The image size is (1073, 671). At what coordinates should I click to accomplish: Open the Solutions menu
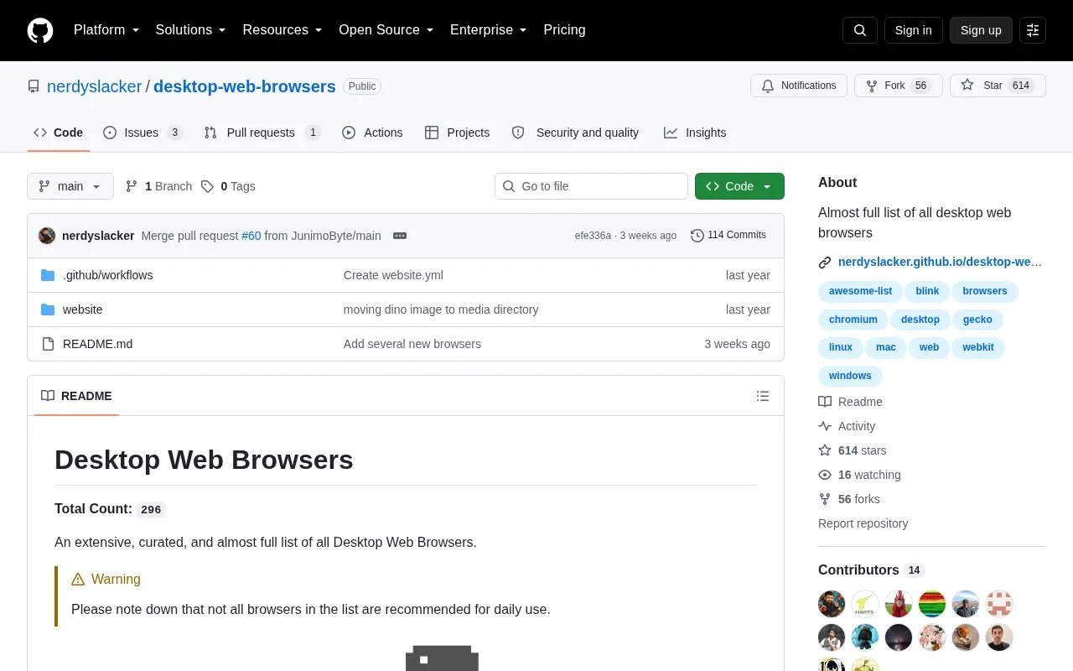[x=191, y=30]
